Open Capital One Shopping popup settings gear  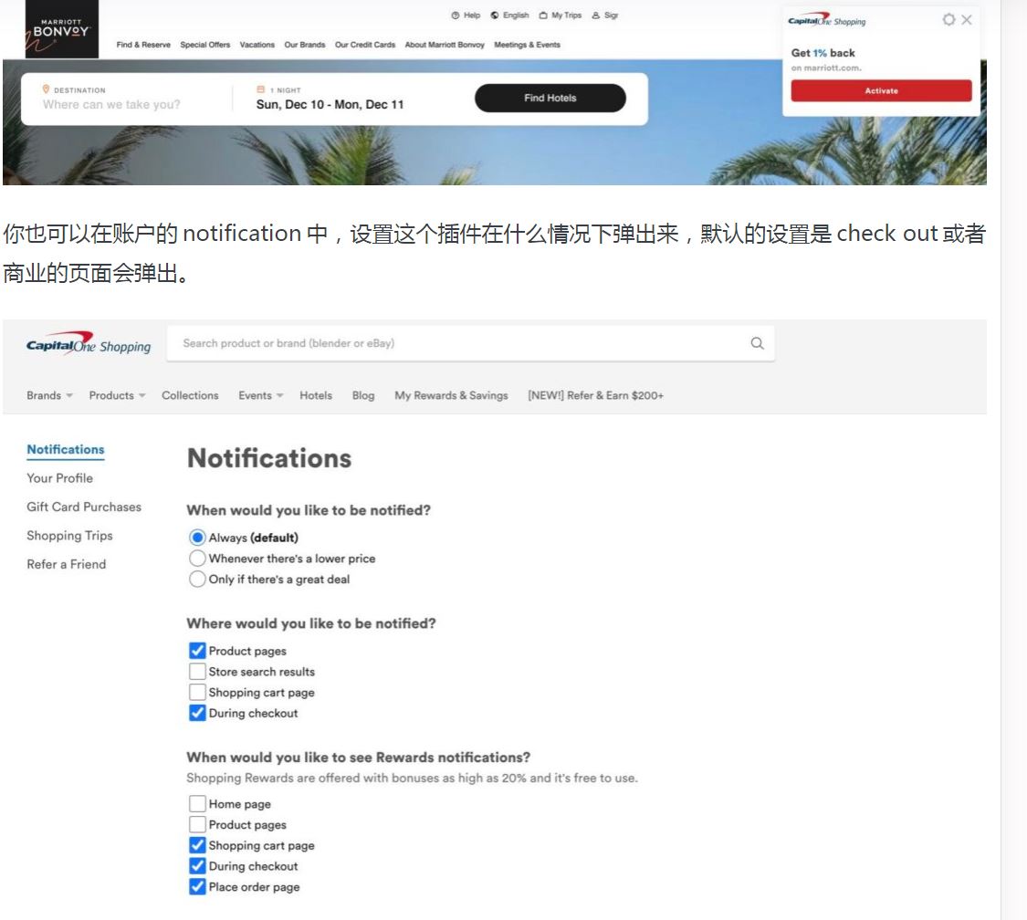pyautogui.click(x=948, y=20)
